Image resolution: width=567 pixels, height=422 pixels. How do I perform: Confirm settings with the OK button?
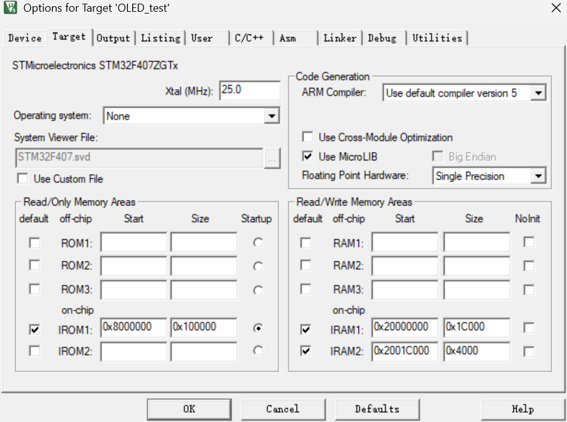[189, 409]
